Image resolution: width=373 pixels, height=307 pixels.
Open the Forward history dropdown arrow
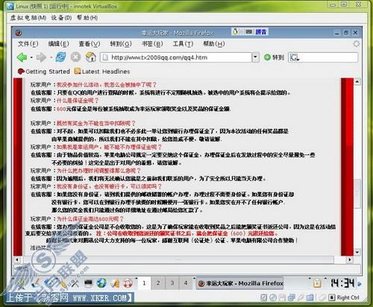[x=51, y=57]
